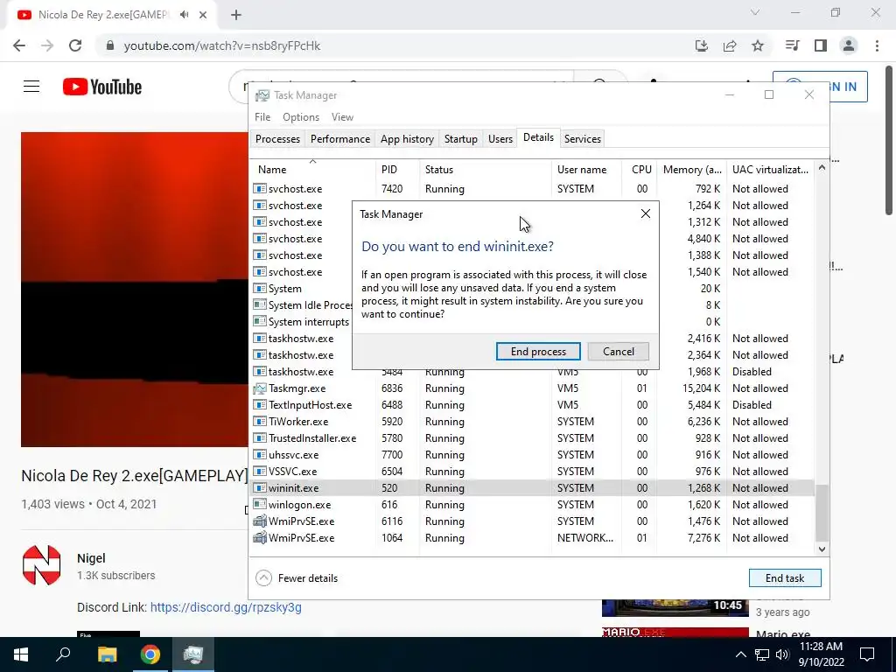Click the share page icon

(730, 45)
